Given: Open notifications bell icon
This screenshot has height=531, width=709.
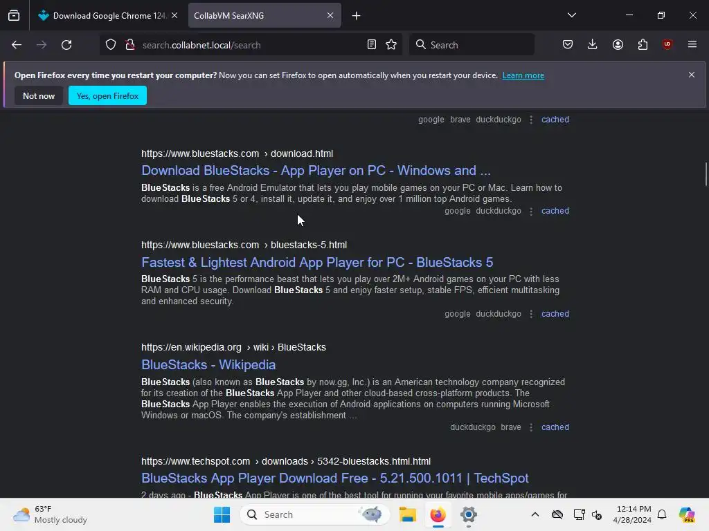Looking at the screenshot, I should 662,514.
